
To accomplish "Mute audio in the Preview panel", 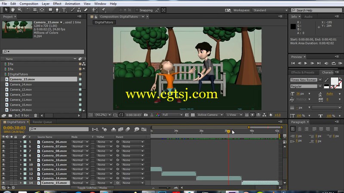I will 326,63.
